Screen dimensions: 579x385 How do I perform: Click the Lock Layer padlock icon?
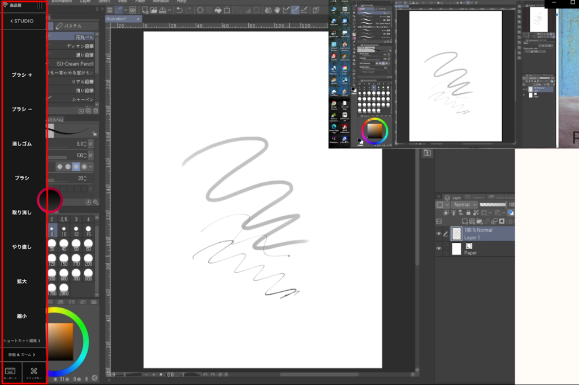point(468,213)
